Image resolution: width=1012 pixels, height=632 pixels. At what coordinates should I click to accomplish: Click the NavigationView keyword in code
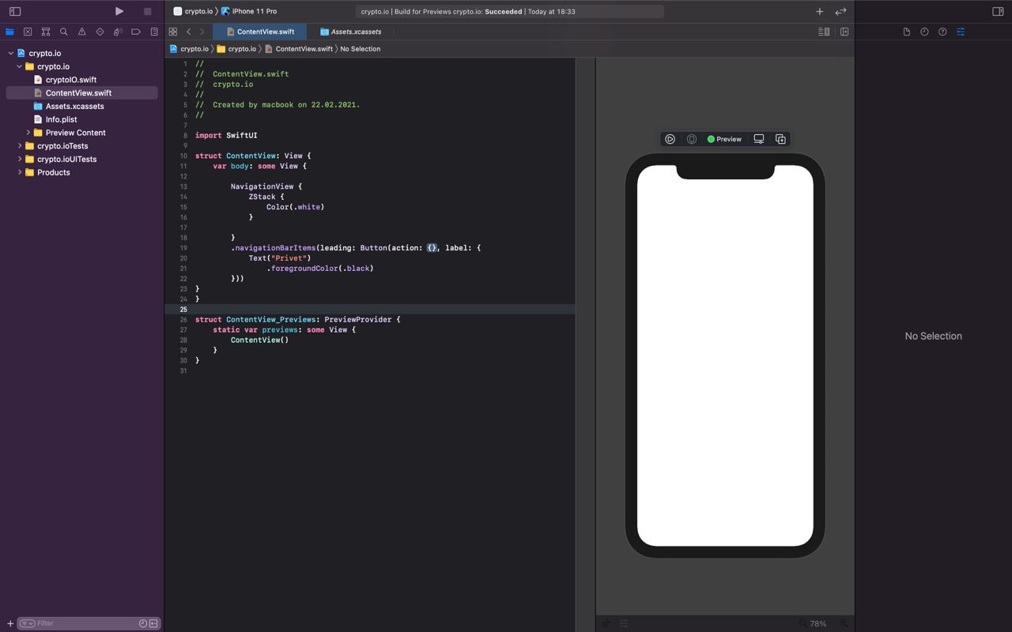(x=262, y=186)
